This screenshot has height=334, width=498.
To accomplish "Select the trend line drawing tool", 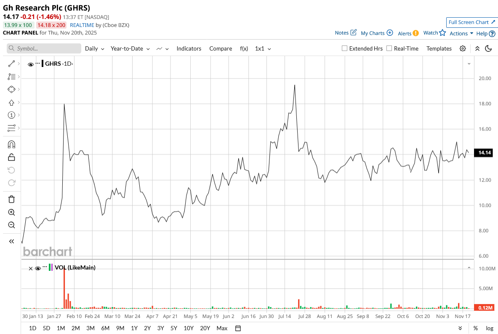I will 11,64.
